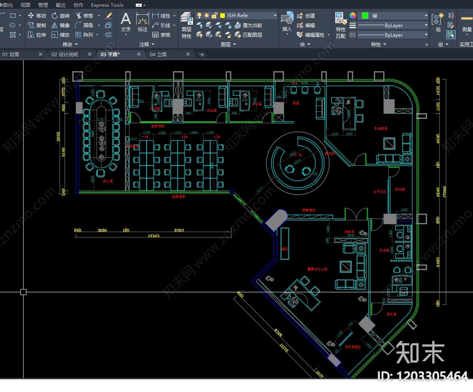Close the 03 平面 drawing tab
The width and height of the screenshot is (473, 392).
[139, 54]
